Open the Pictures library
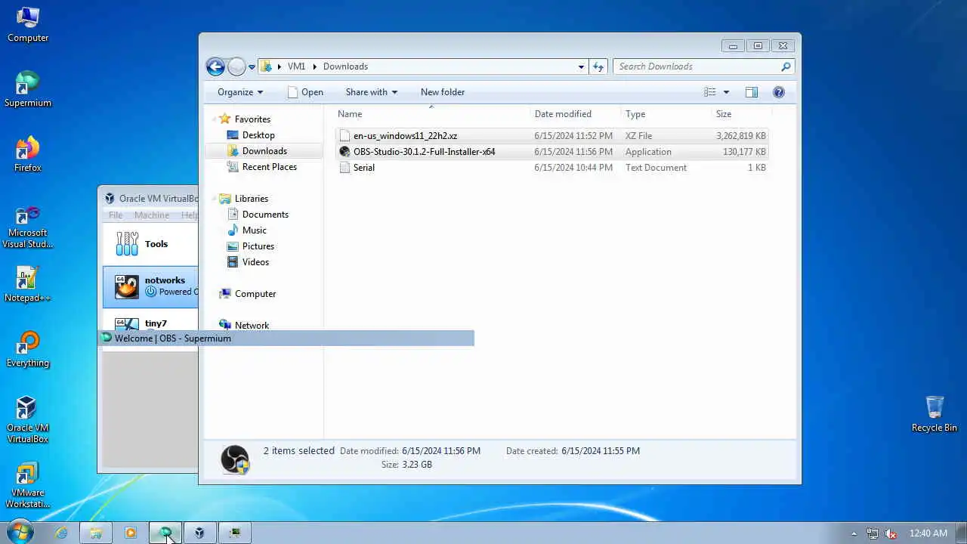Screen dimensions: 967x544 (258, 246)
